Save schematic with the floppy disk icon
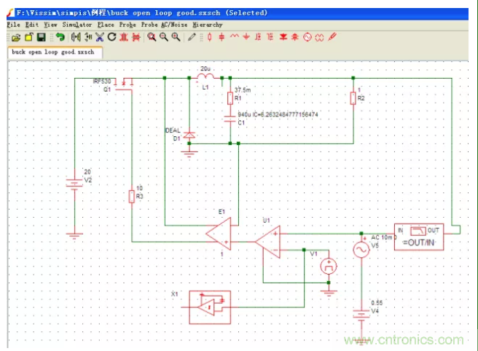Screen dimensions: 478x351 pyautogui.click(x=41, y=36)
